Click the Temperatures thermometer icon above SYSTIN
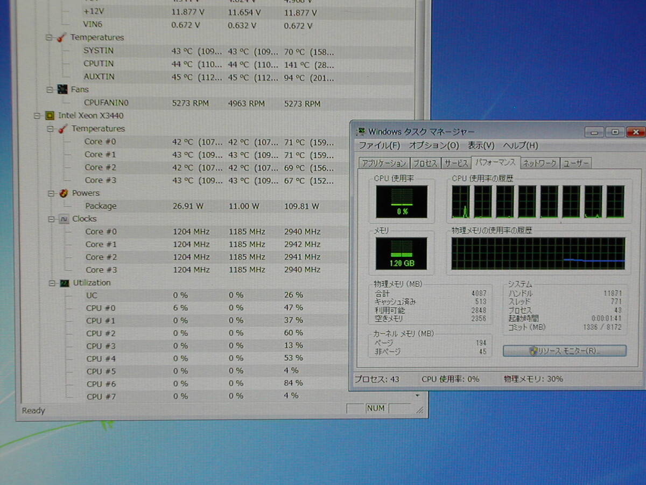Image resolution: width=646 pixels, height=485 pixels. pyautogui.click(x=61, y=38)
